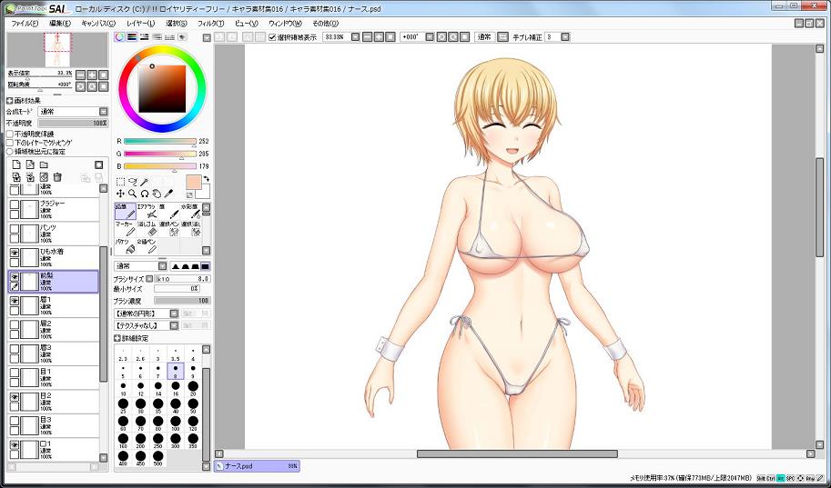The image size is (831, 488).
Task: Open the レイヤー(L) menu
Action: click(140, 23)
